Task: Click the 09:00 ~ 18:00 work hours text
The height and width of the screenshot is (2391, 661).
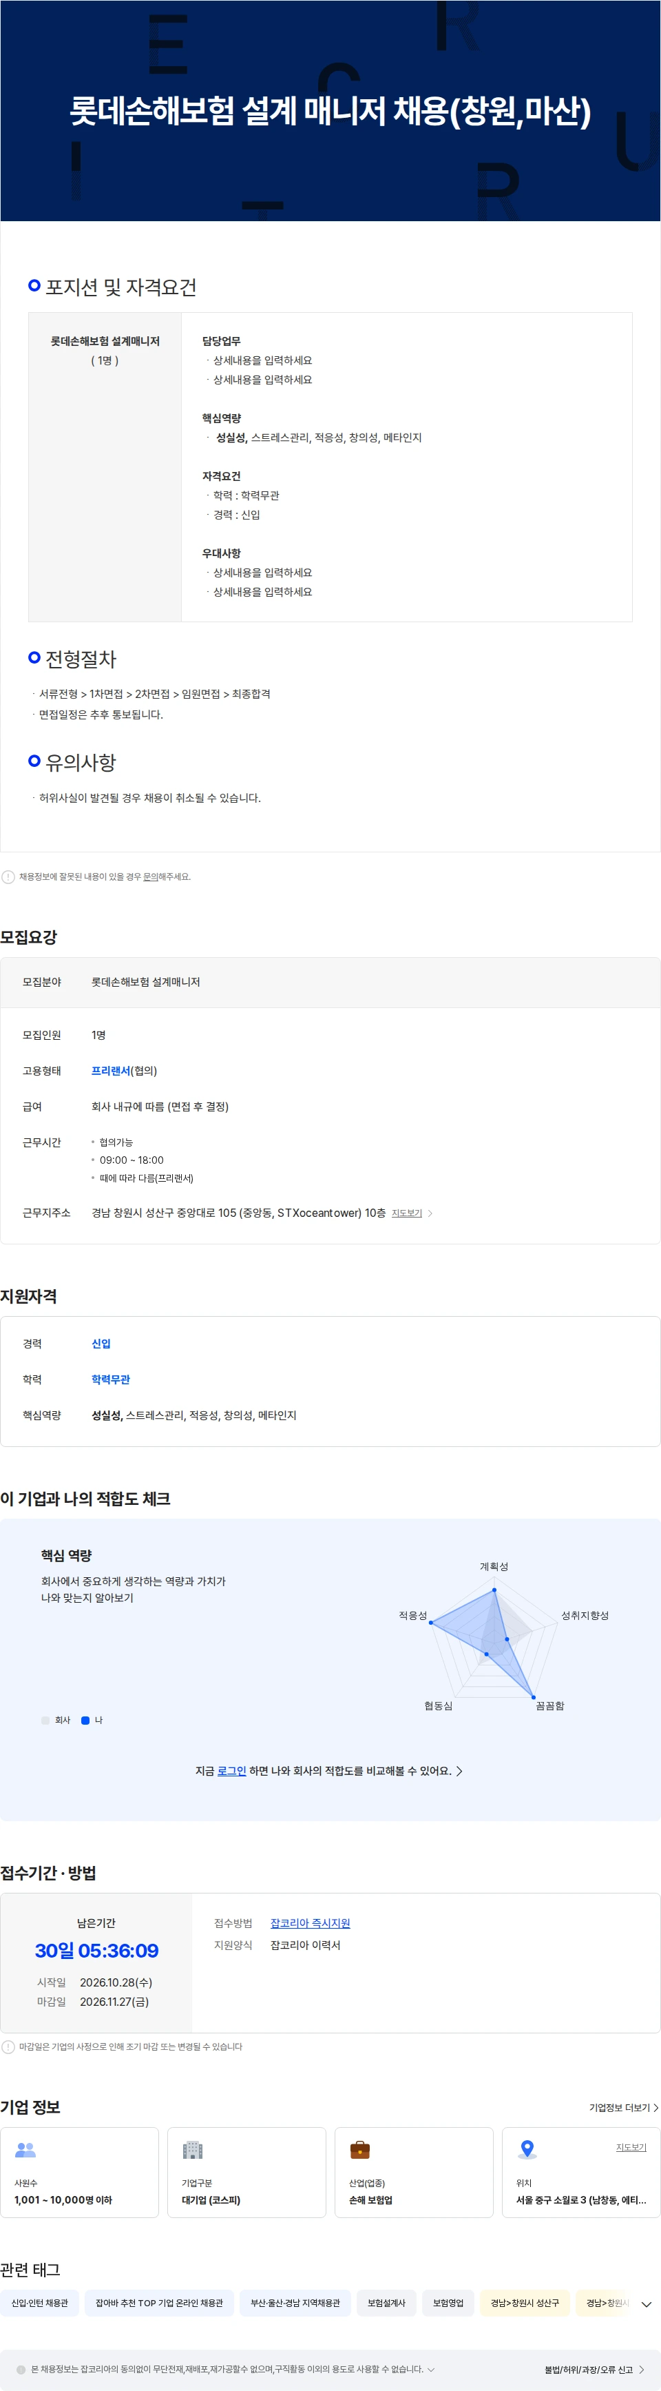Action: pyautogui.click(x=132, y=1159)
